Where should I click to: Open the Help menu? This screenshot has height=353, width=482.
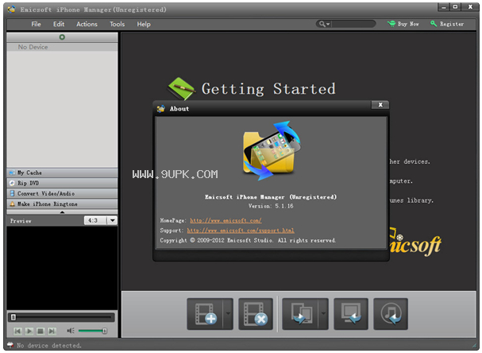point(144,24)
